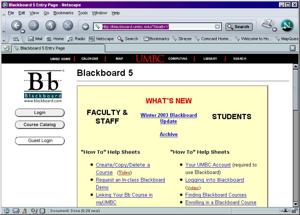
Task: Click the Netscape N throbber logo
Action: pos(287,26)
